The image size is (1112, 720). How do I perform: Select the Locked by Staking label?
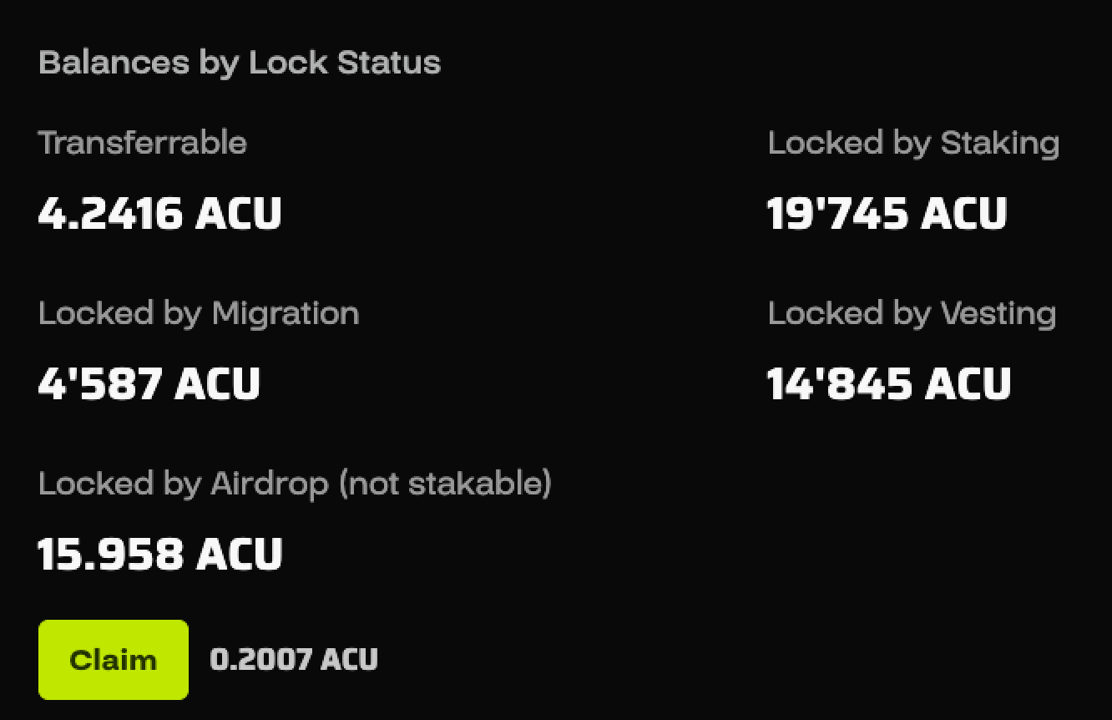(913, 143)
